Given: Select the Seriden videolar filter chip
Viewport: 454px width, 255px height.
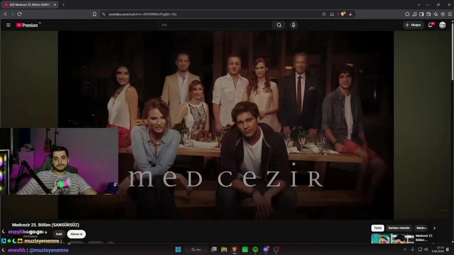Looking at the screenshot, I should tap(399, 228).
